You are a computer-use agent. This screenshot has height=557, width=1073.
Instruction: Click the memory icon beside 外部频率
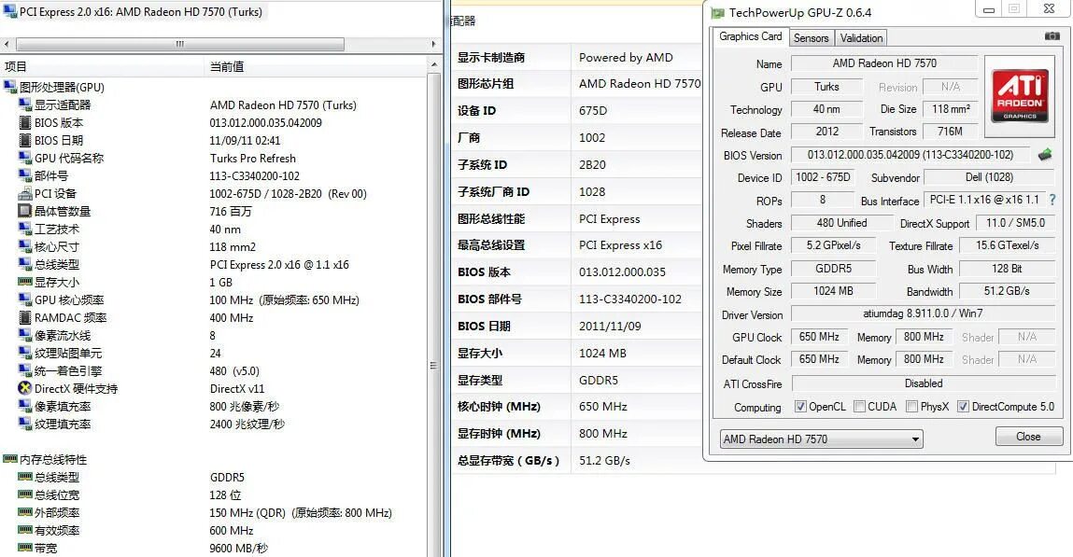coord(24,512)
